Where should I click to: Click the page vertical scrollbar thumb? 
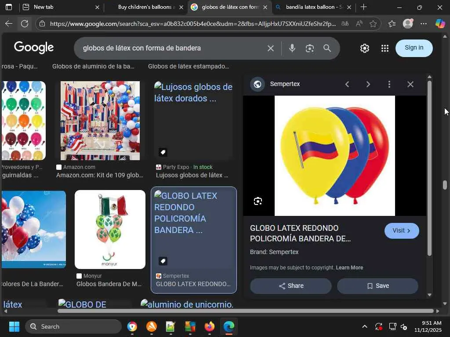445,185
